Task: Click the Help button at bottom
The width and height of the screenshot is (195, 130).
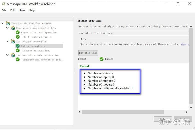Action: click(x=163, y=119)
